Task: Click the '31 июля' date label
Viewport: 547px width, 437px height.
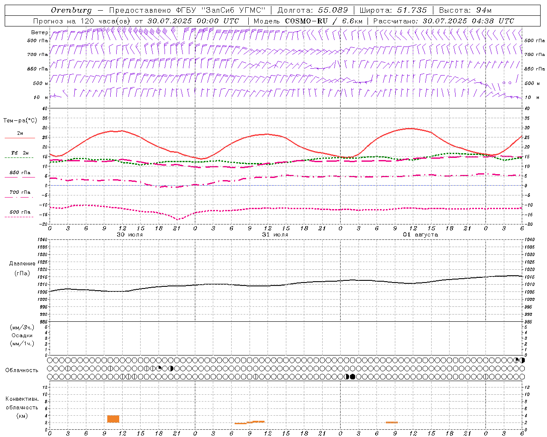Action: (275, 235)
